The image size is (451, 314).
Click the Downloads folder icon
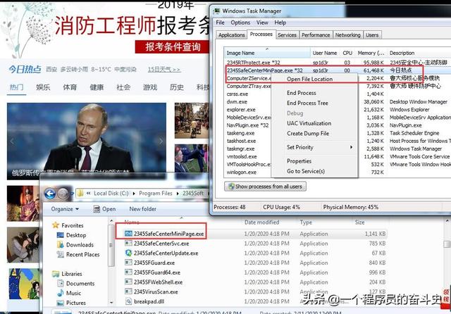point(61,245)
